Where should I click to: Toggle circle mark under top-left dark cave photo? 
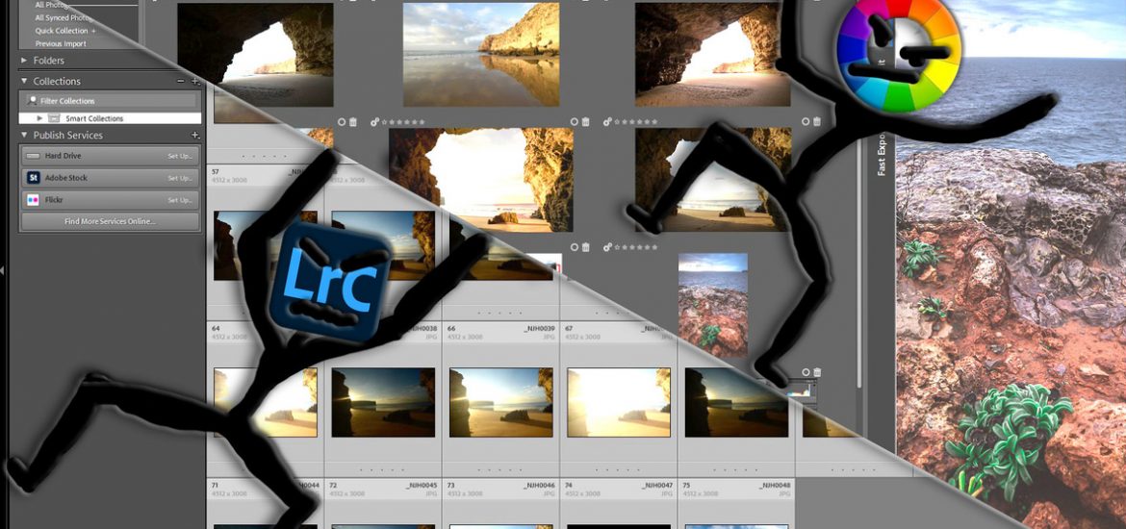[x=341, y=122]
